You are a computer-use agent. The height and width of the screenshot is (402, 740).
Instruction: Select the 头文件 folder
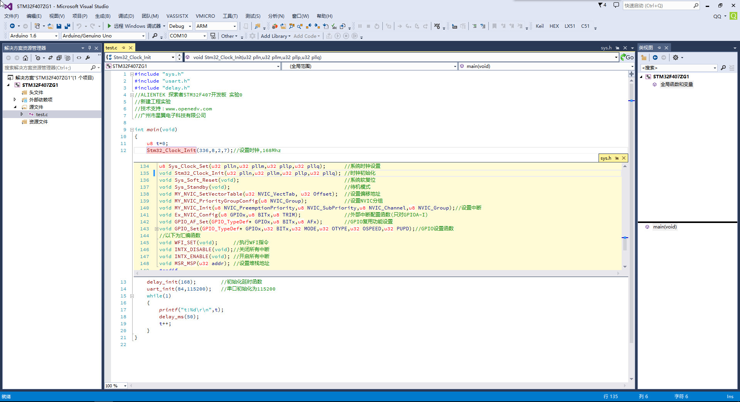(x=36, y=92)
